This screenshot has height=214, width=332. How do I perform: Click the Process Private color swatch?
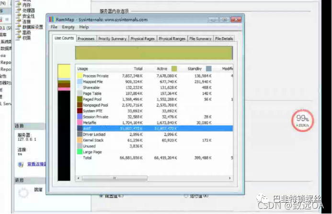[80, 76]
